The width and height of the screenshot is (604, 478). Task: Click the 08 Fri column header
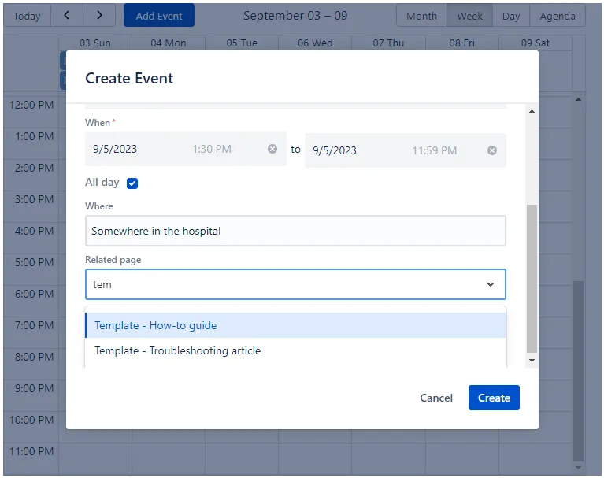(x=462, y=43)
